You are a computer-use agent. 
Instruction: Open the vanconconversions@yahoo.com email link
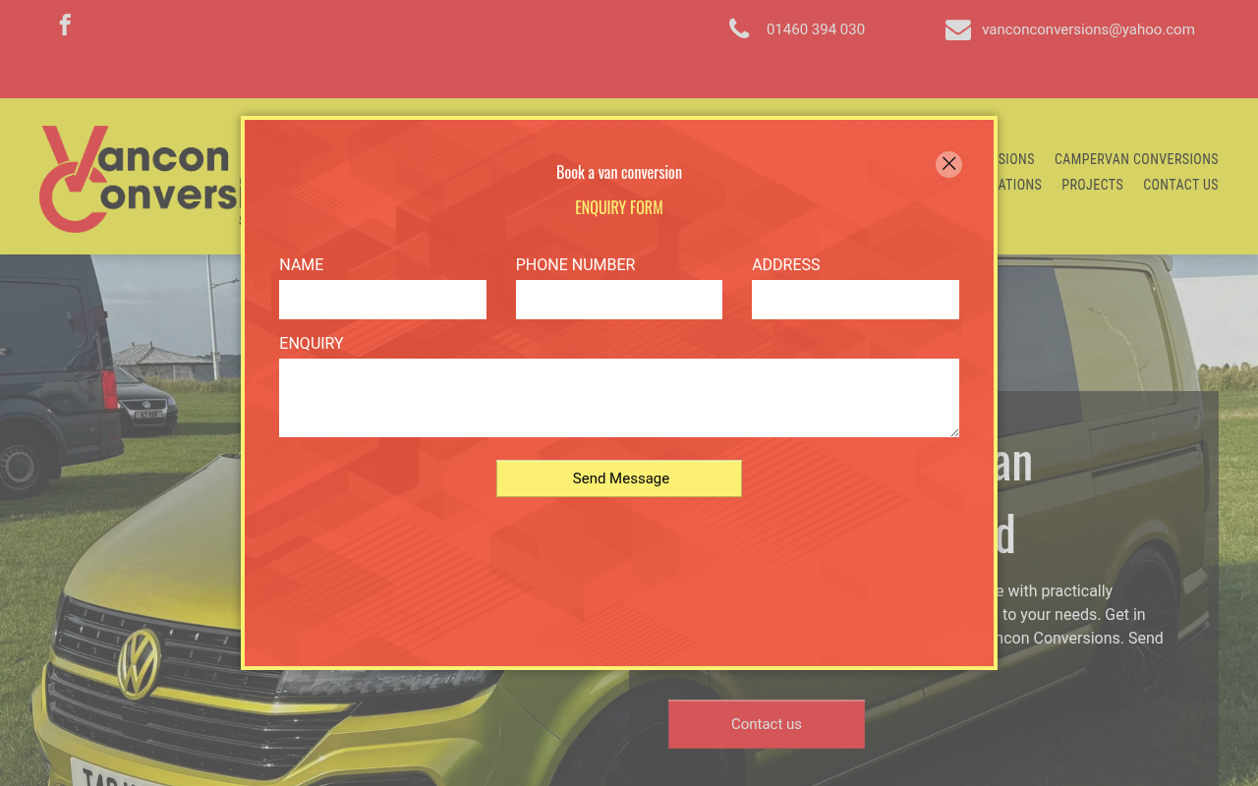coord(1088,29)
